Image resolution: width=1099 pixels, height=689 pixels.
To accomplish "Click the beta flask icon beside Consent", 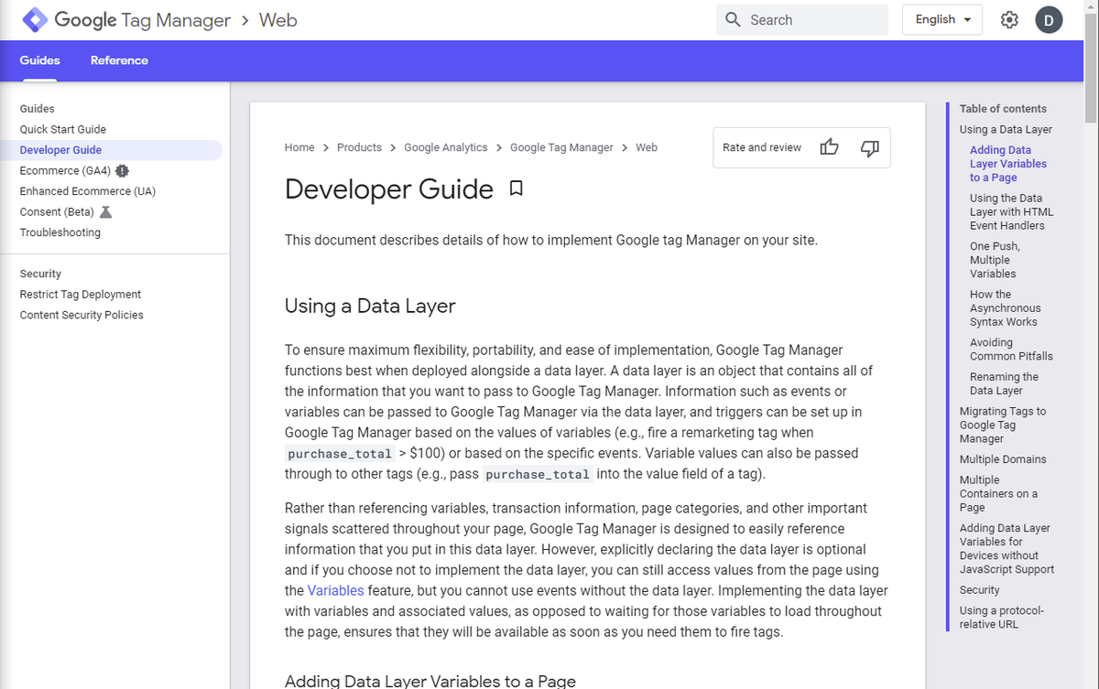I will point(105,212).
